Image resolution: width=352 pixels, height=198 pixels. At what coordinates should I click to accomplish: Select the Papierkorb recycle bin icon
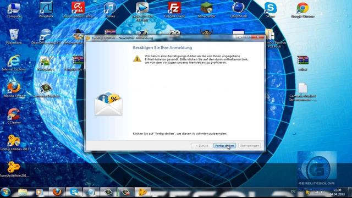(x=14, y=37)
